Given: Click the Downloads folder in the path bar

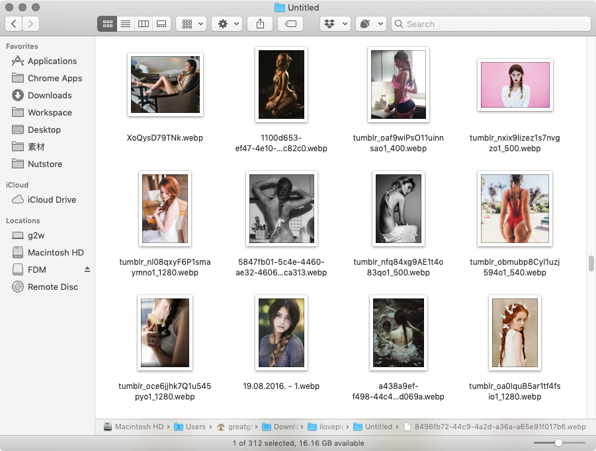Looking at the screenshot, I should [x=280, y=427].
